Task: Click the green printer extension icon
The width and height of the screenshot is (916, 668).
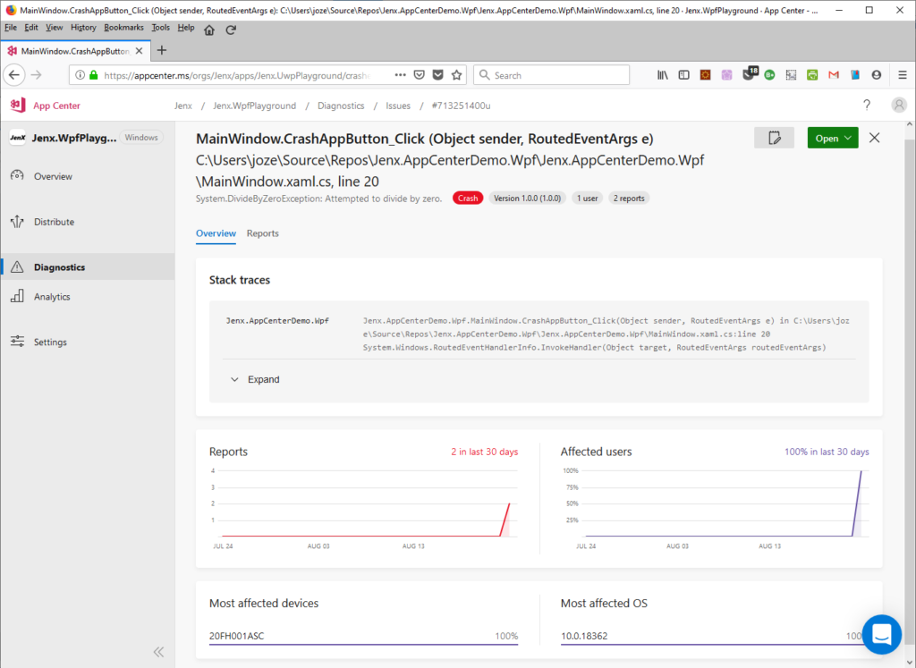Action: coord(812,75)
